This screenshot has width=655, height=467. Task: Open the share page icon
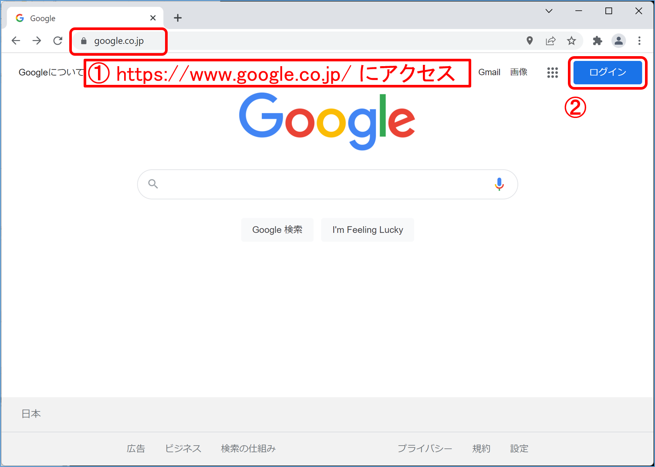pos(550,40)
